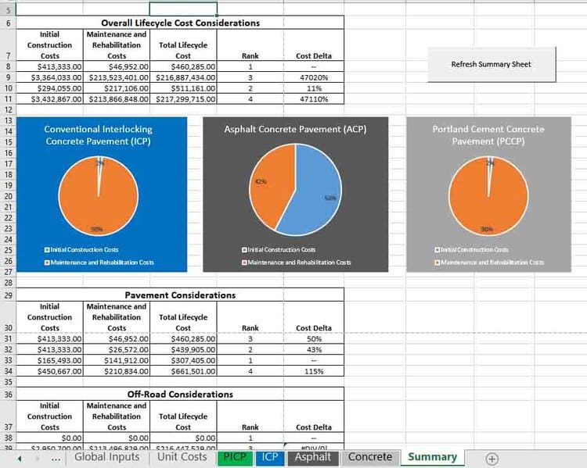Image resolution: width=587 pixels, height=468 pixels.
Task: Open the Global Inputs sheet tab
Action: point(106,457)
